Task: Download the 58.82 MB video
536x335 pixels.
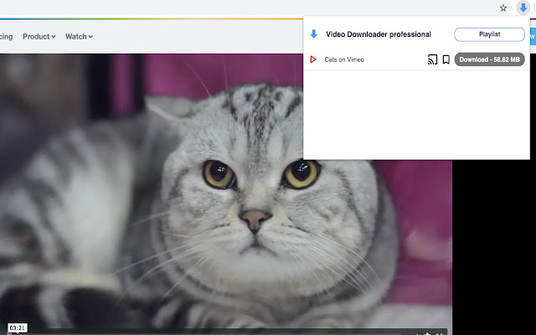Action: pos(489,59)
